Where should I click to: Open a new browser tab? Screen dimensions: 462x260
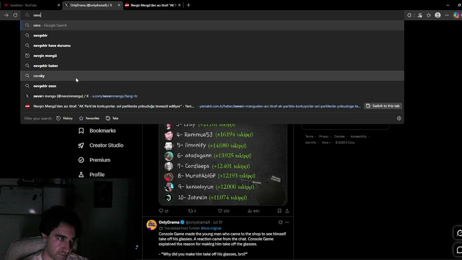[x=188, y=5]
